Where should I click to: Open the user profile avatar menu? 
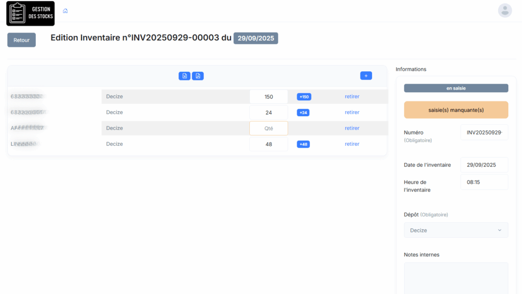[x=504, y=11]
